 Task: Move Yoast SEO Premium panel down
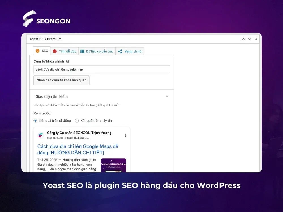point(250,39)
